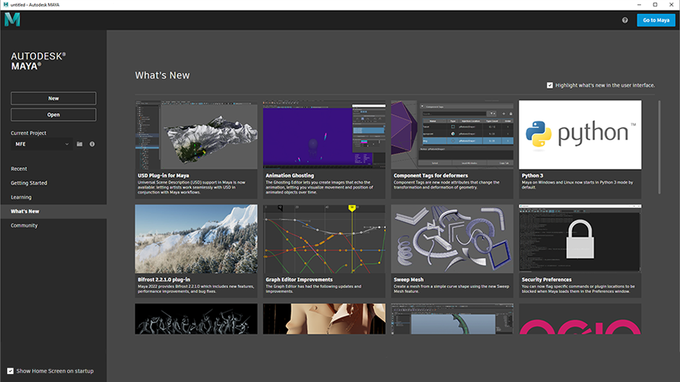The image size is (680, 382).
Task: Open the MFE current project dropdown
Action: click(x=42, y=144)
